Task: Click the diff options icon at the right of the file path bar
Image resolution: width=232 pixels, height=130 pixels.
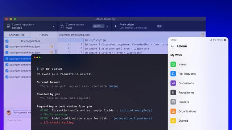Action: click(202, 35)
